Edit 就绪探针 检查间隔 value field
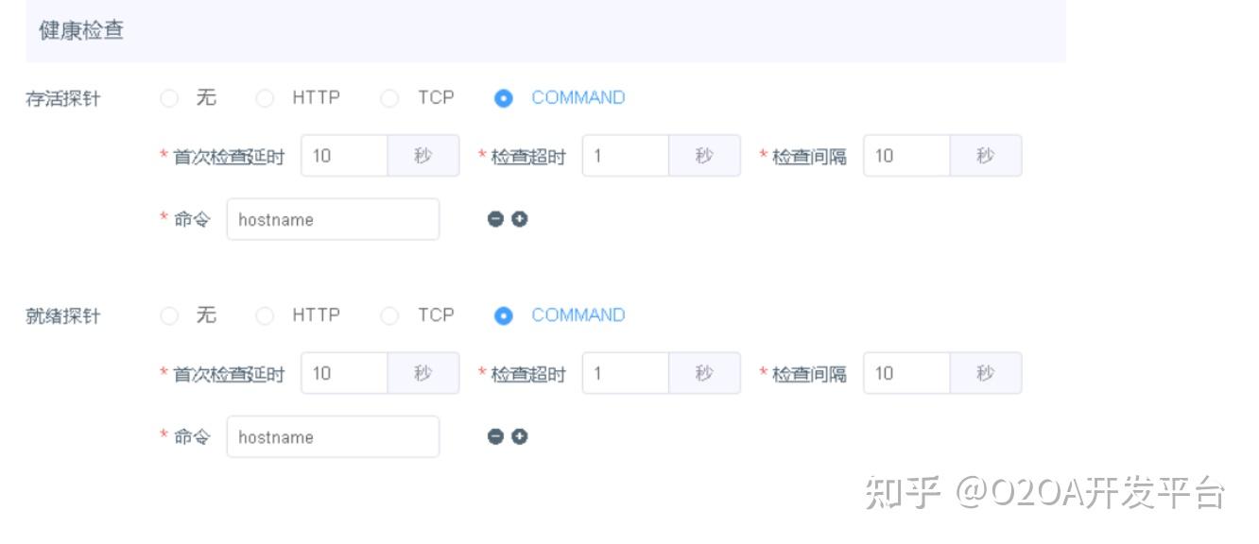 905,373
